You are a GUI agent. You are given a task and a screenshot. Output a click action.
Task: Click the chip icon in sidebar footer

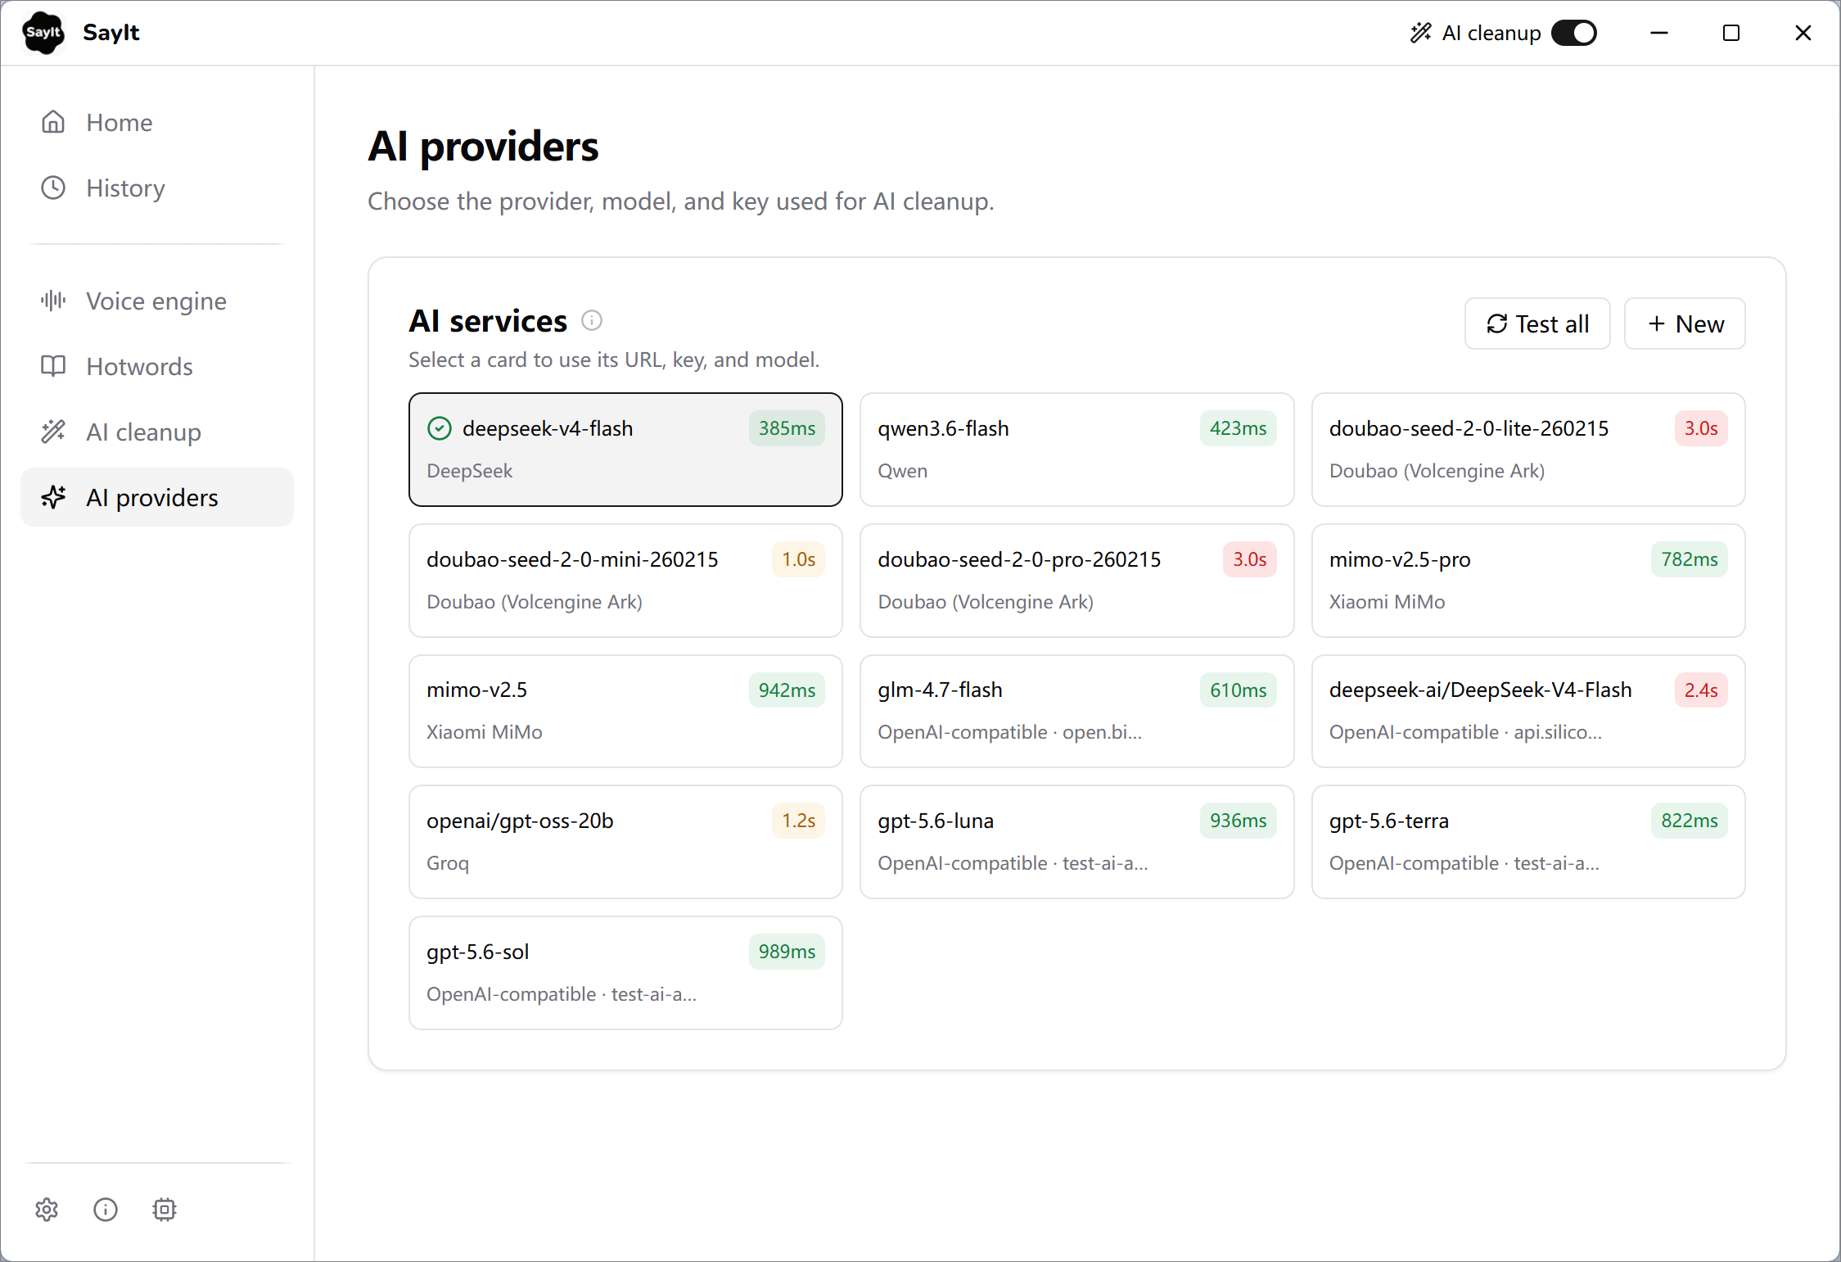coord(165,1210)
